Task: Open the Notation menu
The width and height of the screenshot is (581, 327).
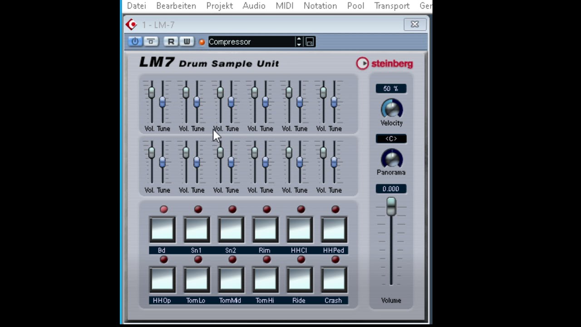Action: [x=320, y=6]
